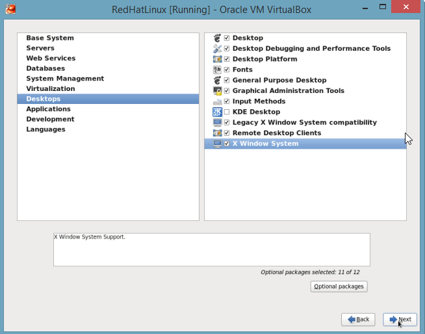
Task: Toggle Remote Desktop Clients checkbox
Action: (x=227, y=133)
